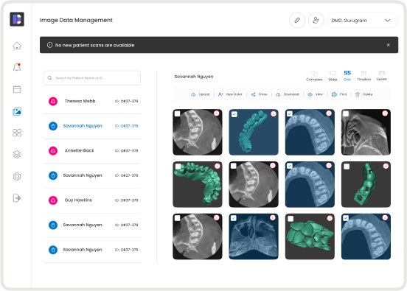
Task: Open the layers stack icon in sidebar
Action: 17,155
